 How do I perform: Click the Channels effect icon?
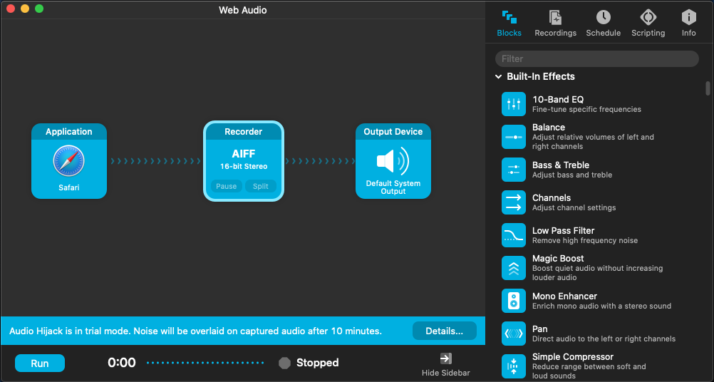point(514,202)
